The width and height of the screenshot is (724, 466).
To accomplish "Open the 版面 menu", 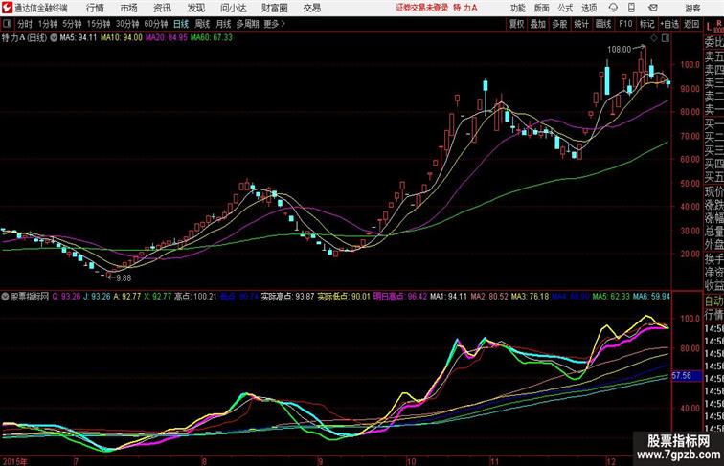I will pos(542,8).
